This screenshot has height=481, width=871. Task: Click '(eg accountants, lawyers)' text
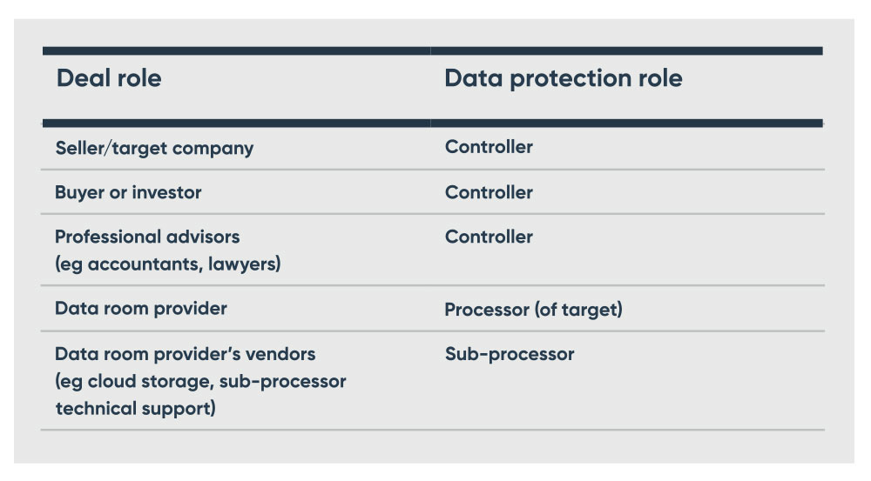click(x=168, y=264)
